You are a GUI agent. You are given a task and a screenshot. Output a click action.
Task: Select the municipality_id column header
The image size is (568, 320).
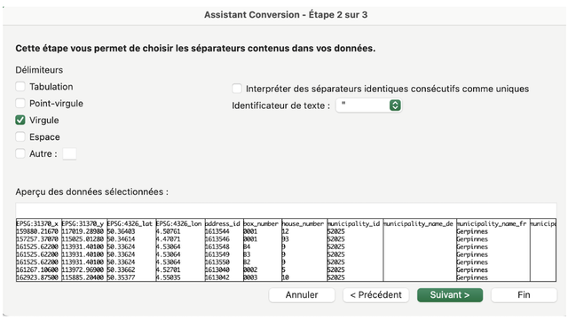click(x=353, y=223)
